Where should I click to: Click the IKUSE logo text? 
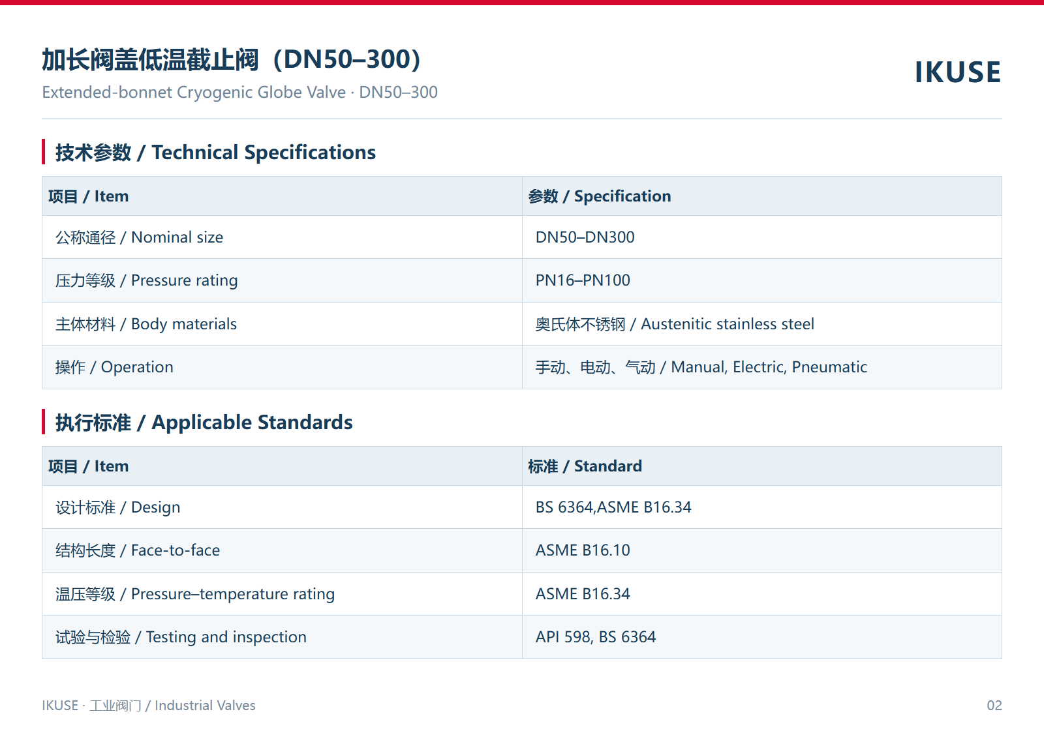[x=958, y=72]
